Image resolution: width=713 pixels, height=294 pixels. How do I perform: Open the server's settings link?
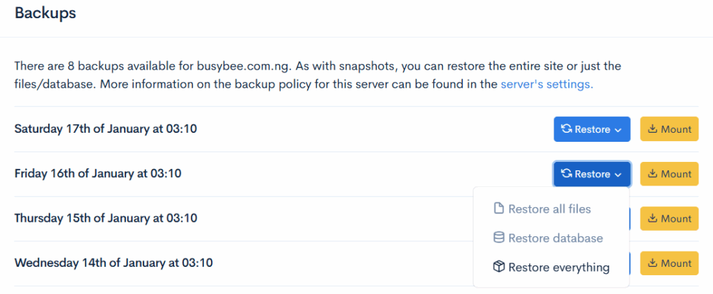pos(547,85)
